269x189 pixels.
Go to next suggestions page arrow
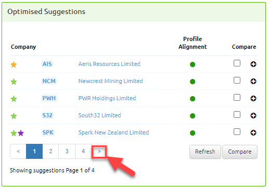click(x=99, y=151)
